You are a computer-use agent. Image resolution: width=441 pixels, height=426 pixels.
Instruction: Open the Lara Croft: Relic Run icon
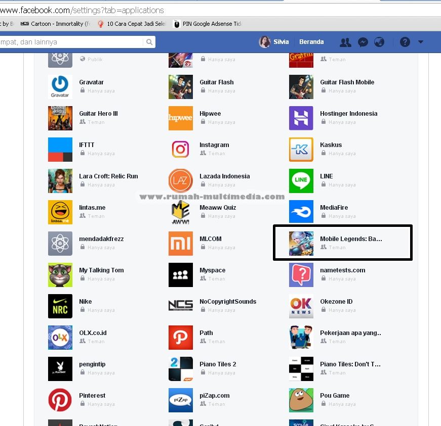[x=60, y=181]
